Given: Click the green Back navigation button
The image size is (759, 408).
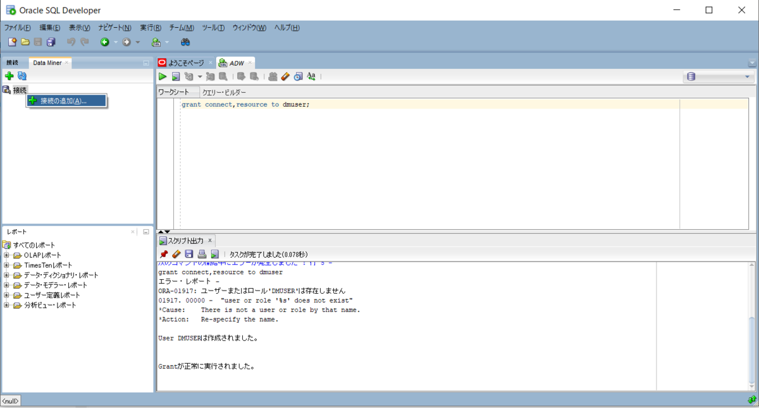Looking at the screenshot, I should (x=104, y=42).
